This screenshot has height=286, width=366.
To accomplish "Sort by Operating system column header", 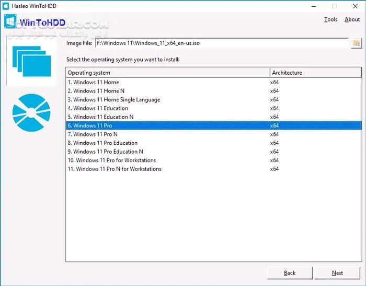I will [x=168, y=73].
